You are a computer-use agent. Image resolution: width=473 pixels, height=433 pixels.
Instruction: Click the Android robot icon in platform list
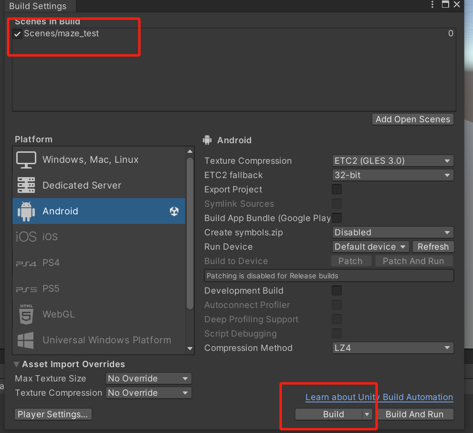pos(26,211)
